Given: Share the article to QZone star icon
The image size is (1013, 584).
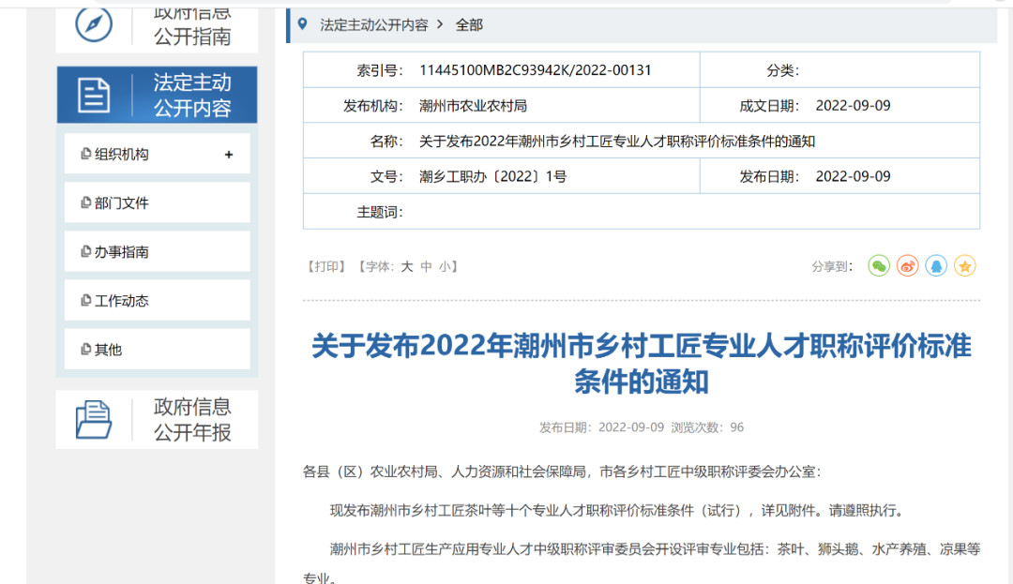Looking at the screenshot, I should pos(964,266).
